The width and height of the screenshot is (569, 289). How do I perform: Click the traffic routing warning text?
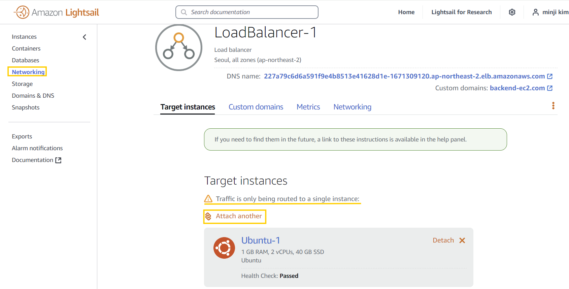[288, 199]
